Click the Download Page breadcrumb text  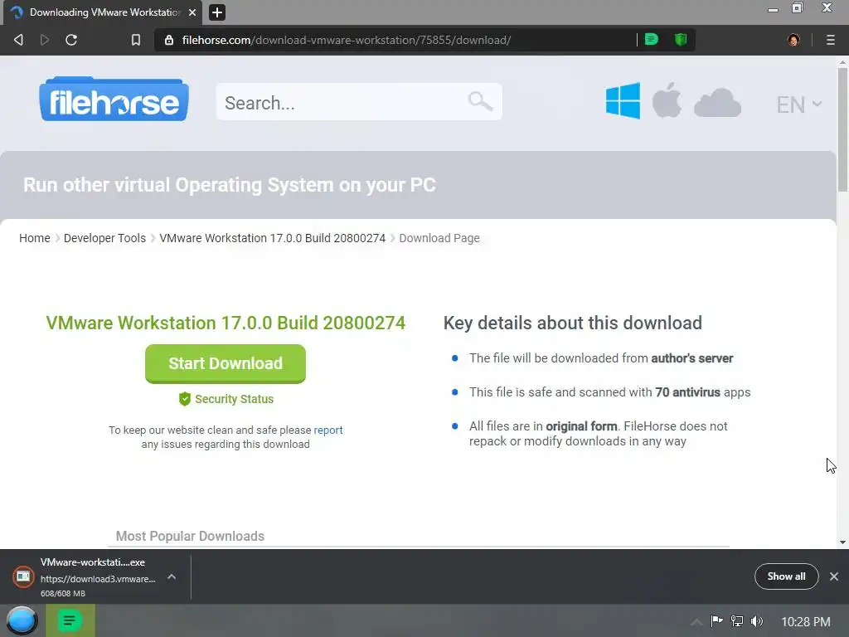point(439,238)
